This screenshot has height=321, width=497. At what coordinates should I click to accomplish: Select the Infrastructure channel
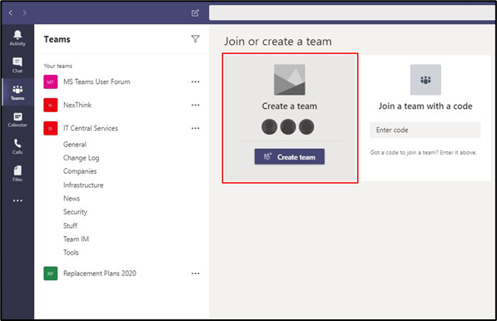point(83,185)
